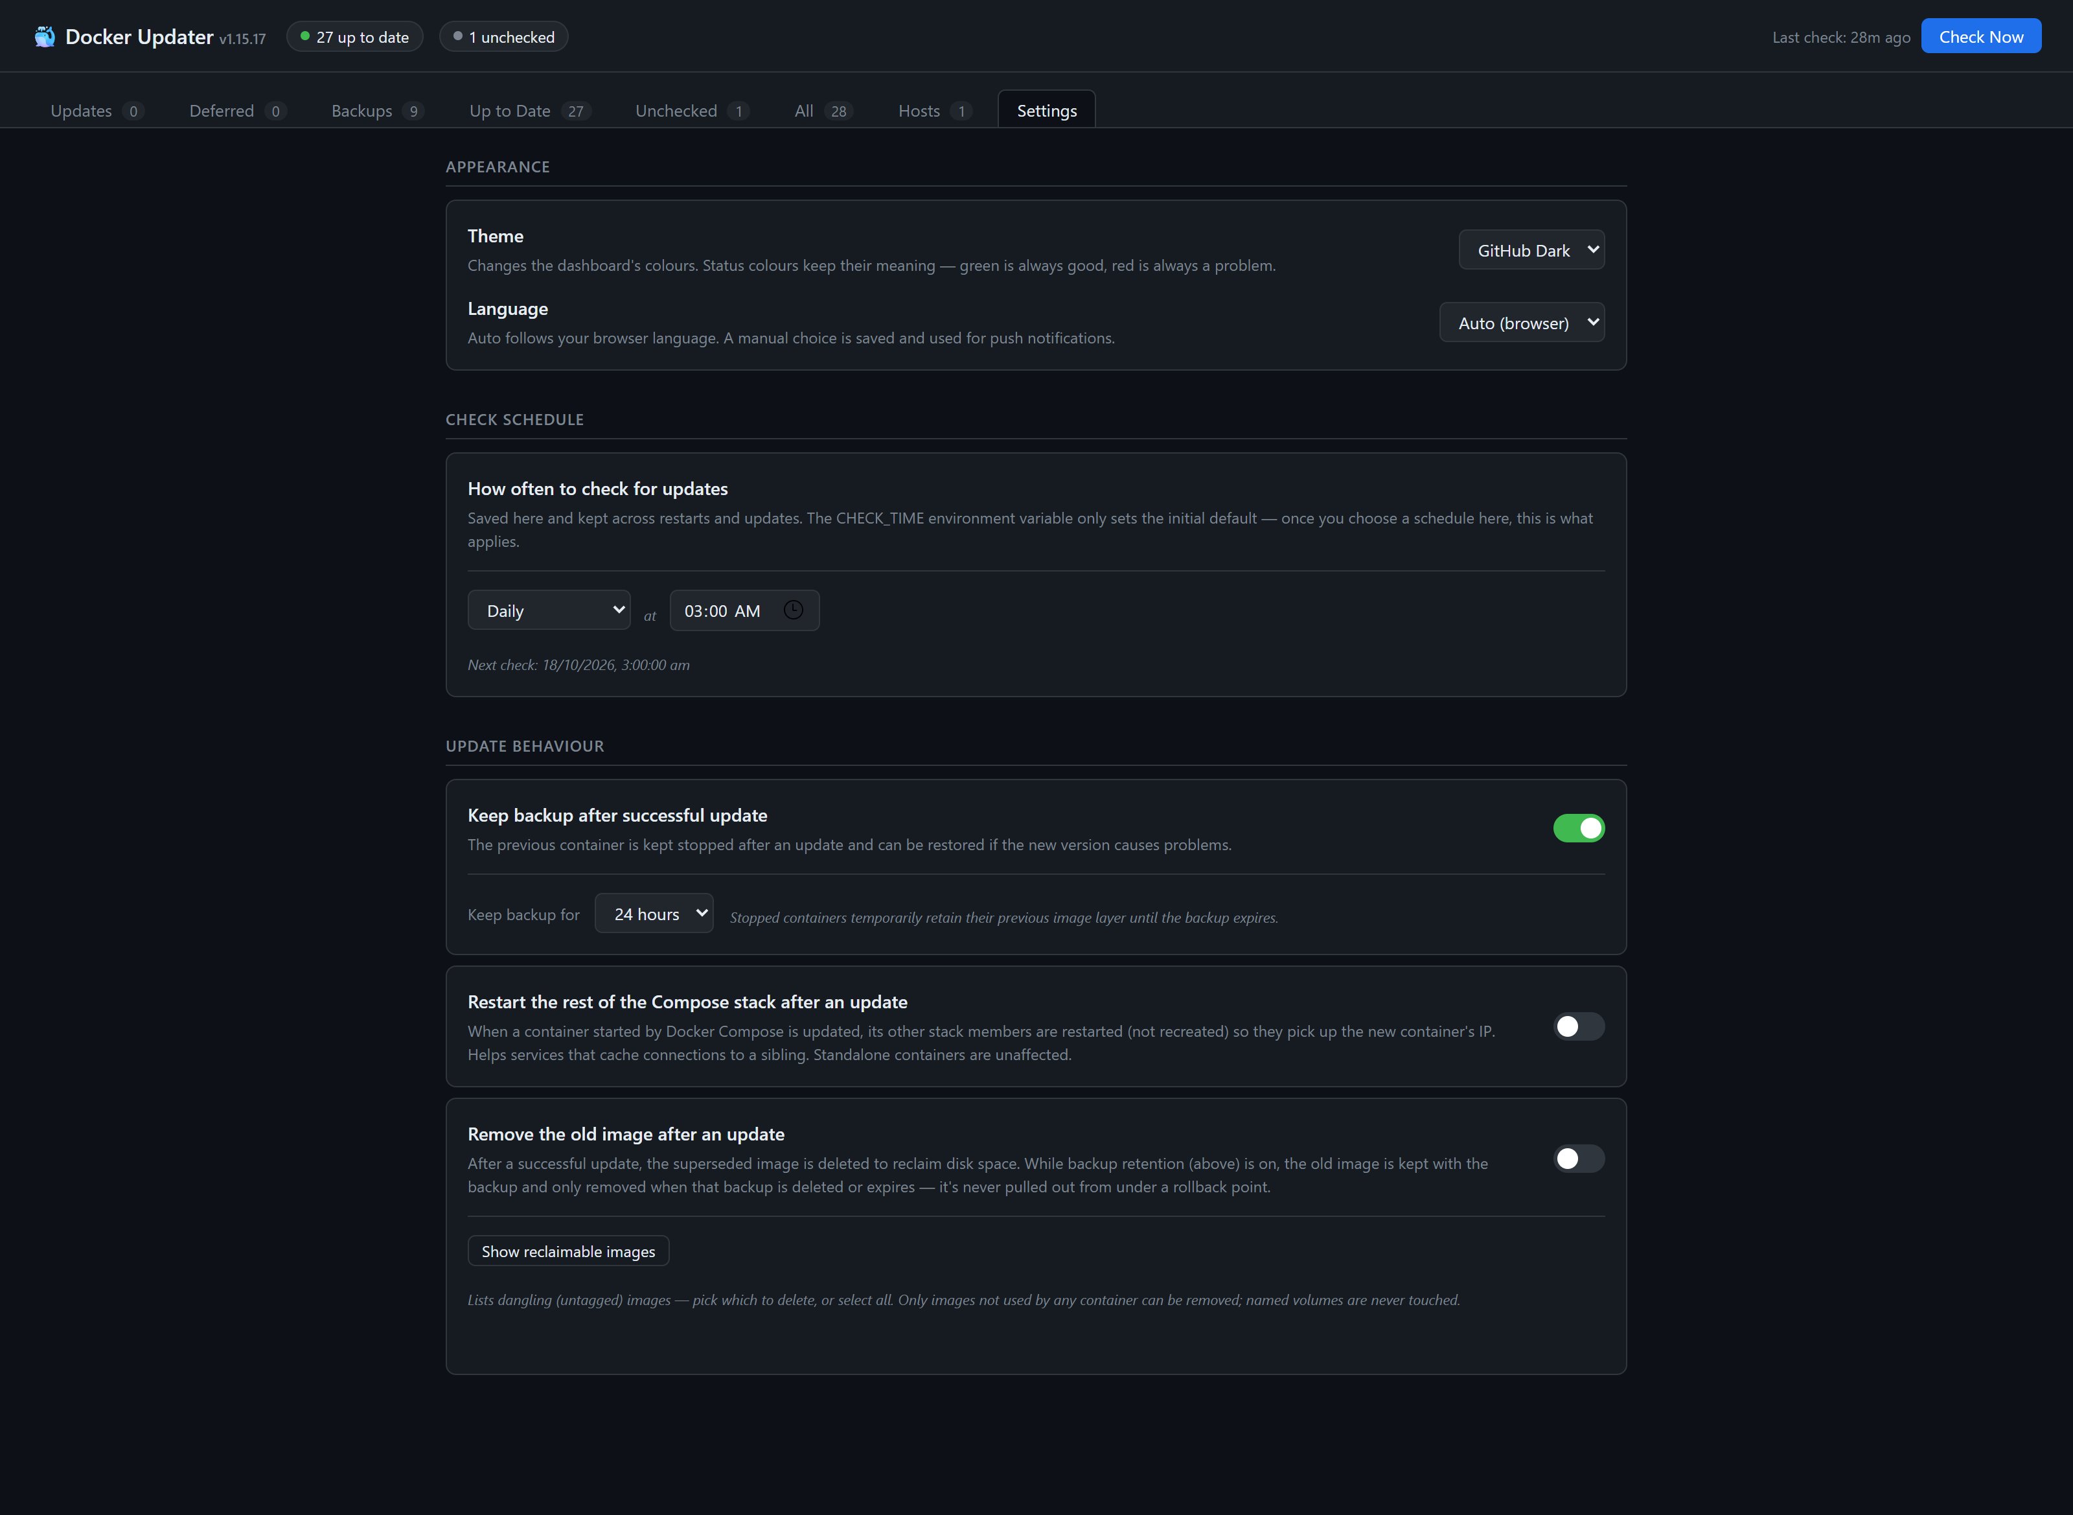Viewport: 2073px width, 1515px height.
Task: Click the 1 unchecked status pill
Action: coord(503,37)
